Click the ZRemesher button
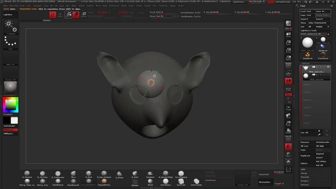 pyautogui.click(x=266, y=182)
